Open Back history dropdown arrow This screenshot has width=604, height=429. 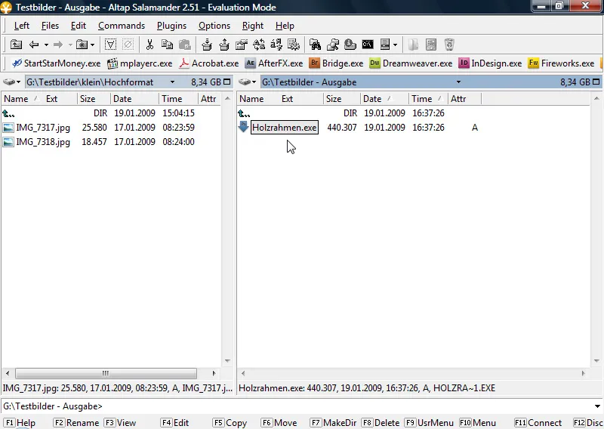click(46, 45)
